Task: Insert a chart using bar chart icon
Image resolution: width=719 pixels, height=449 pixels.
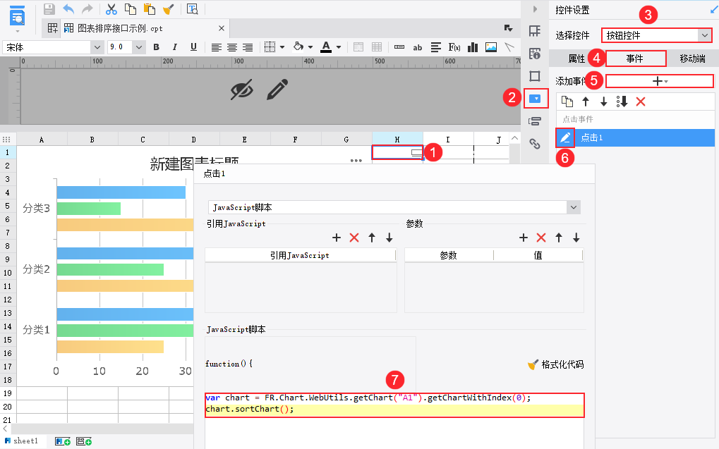Action: tap(473, 47)
